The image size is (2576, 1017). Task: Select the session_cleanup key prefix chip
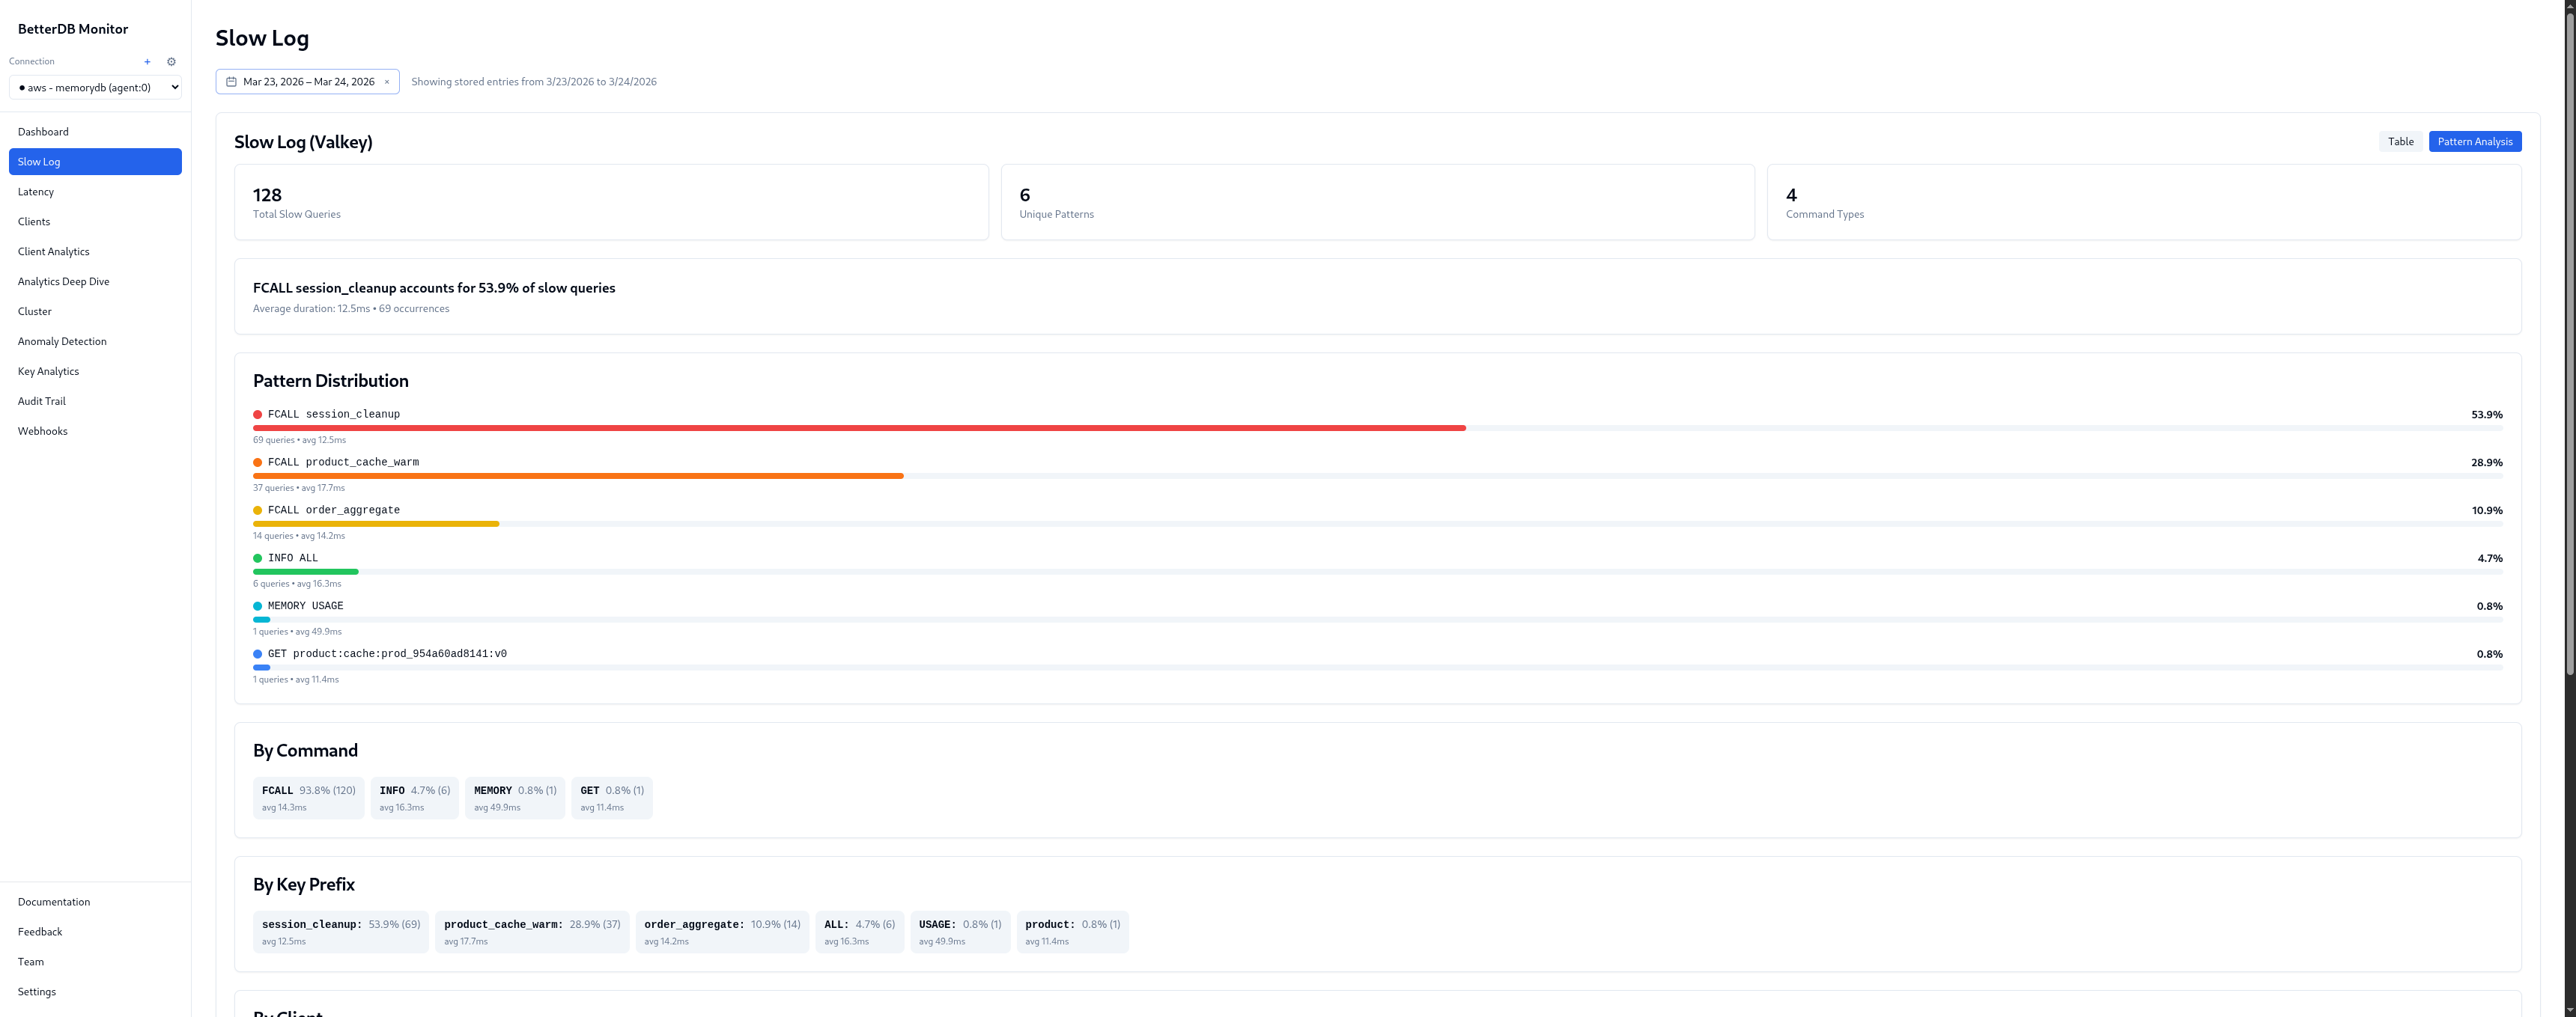340,932
